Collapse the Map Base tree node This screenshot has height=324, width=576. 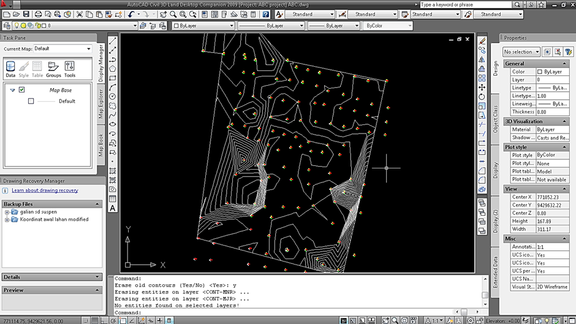(12, 90)
